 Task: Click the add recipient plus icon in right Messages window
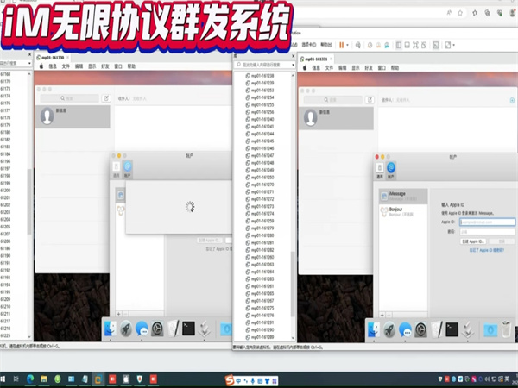tap(513, 99)
